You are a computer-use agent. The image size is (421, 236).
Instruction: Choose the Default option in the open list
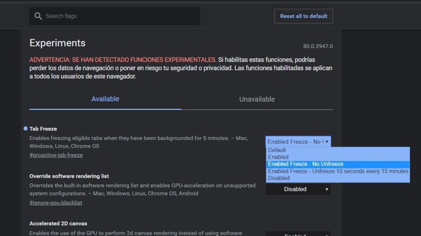(x=277, y=150)
